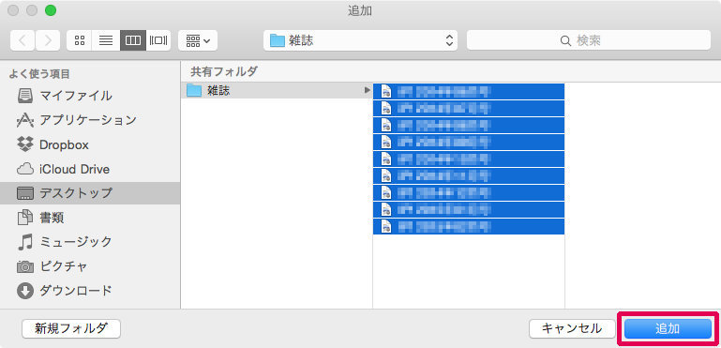Screen dimensions: 721x348
Task: Go back with the left chevron button
Action: click(x=23, y=40)
